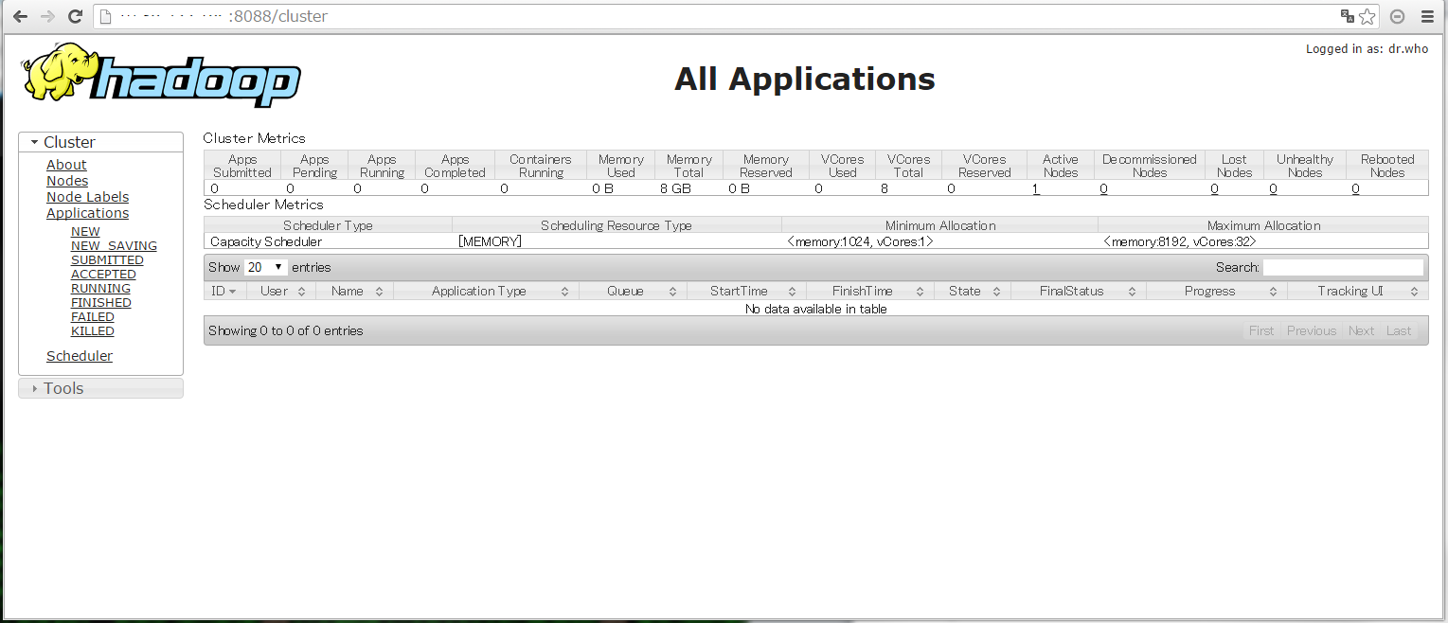Image resolution: width=1448 pixels, height=623 pixels.
Task: Filter applications by FINISHED state
Action: coord(101,303)
